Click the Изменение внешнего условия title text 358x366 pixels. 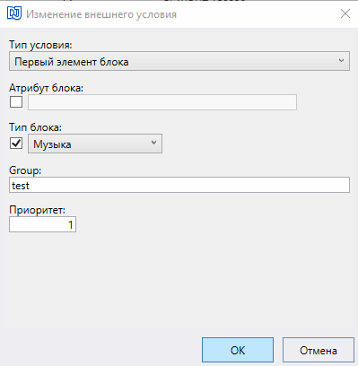coord(101,14)
